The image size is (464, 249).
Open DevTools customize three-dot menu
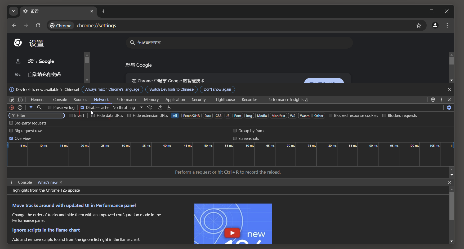point(441,100)
